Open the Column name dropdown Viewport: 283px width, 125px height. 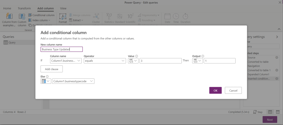(x=66, y=61)
